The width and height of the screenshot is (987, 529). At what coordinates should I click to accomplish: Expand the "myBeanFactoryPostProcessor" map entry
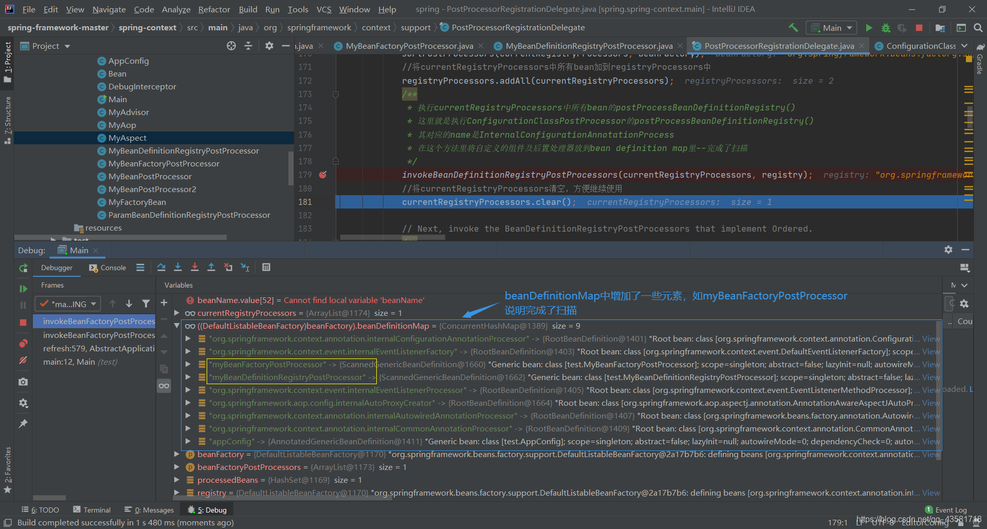point(188,364)
